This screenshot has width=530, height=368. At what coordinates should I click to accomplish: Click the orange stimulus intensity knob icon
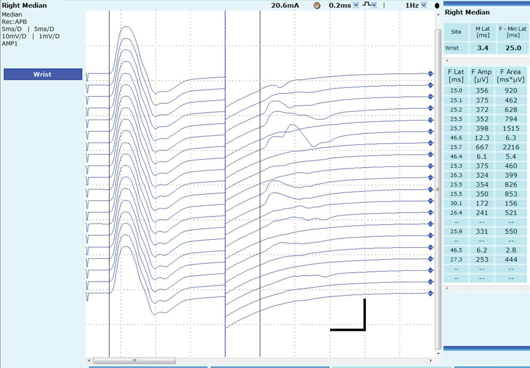[317, 5]
